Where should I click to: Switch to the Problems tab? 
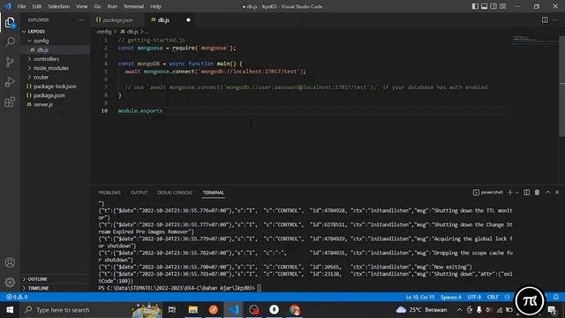tap(109, 193)
